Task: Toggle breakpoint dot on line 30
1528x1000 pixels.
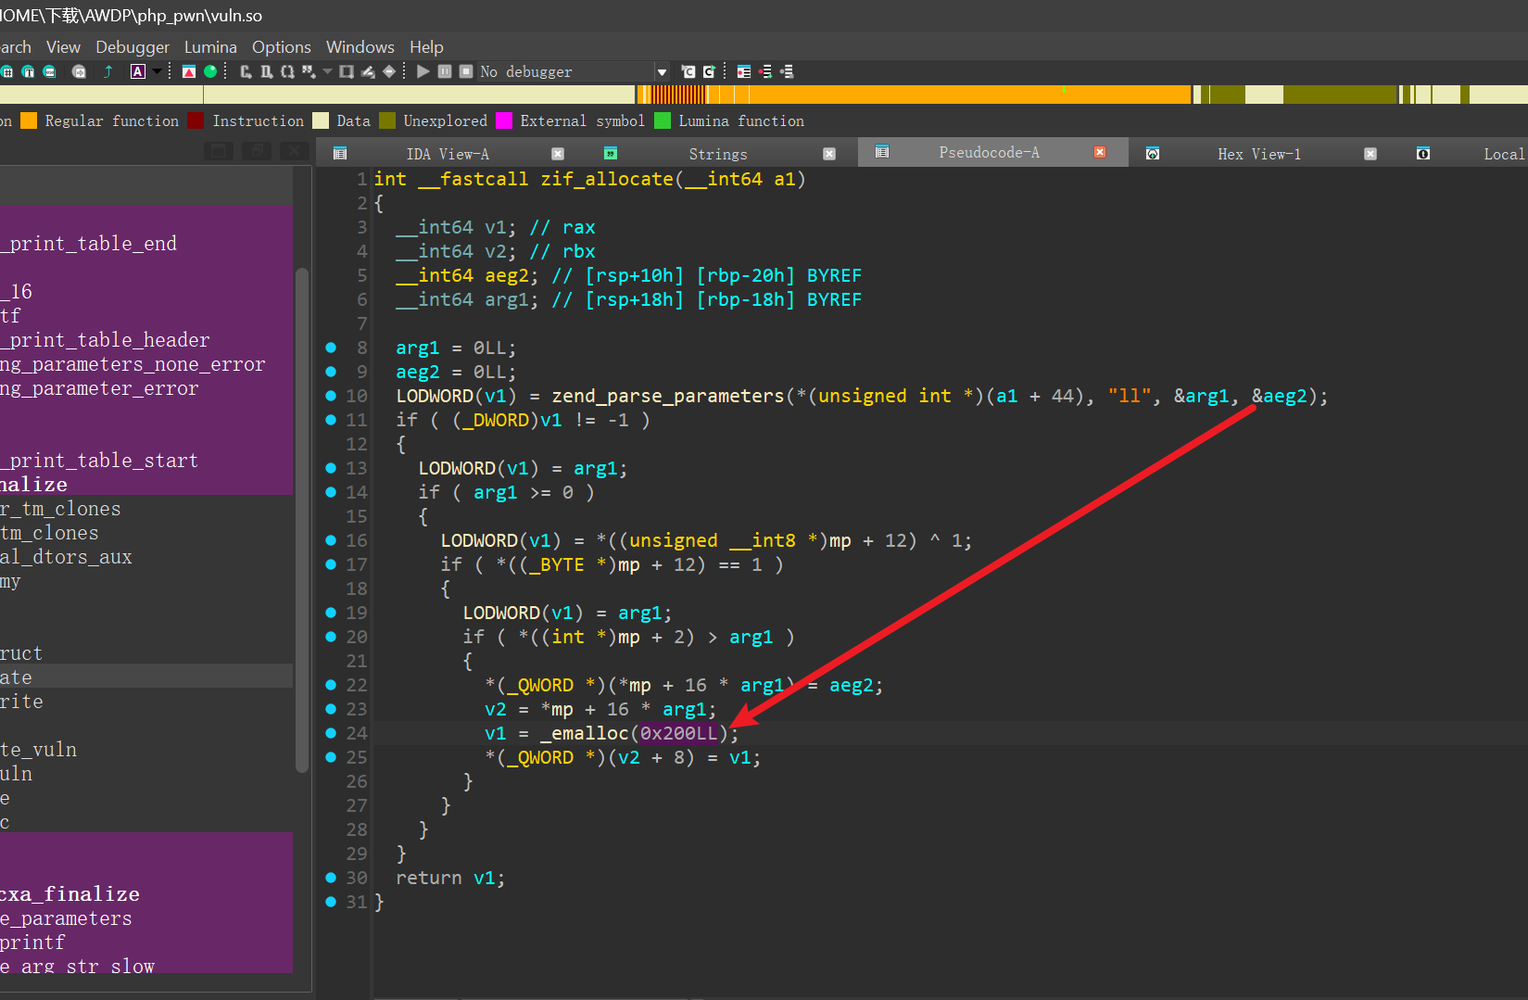Action: click(331, 878)
